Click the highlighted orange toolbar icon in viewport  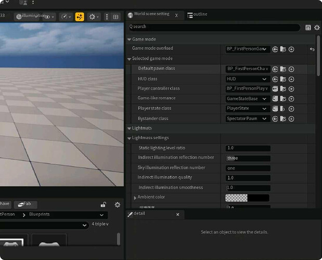tap(80, 17)
